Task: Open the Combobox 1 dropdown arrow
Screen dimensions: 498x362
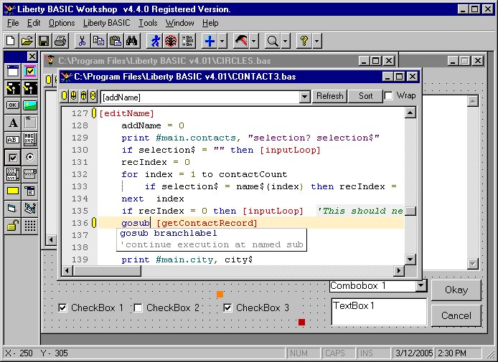Action: click(421, 286)
